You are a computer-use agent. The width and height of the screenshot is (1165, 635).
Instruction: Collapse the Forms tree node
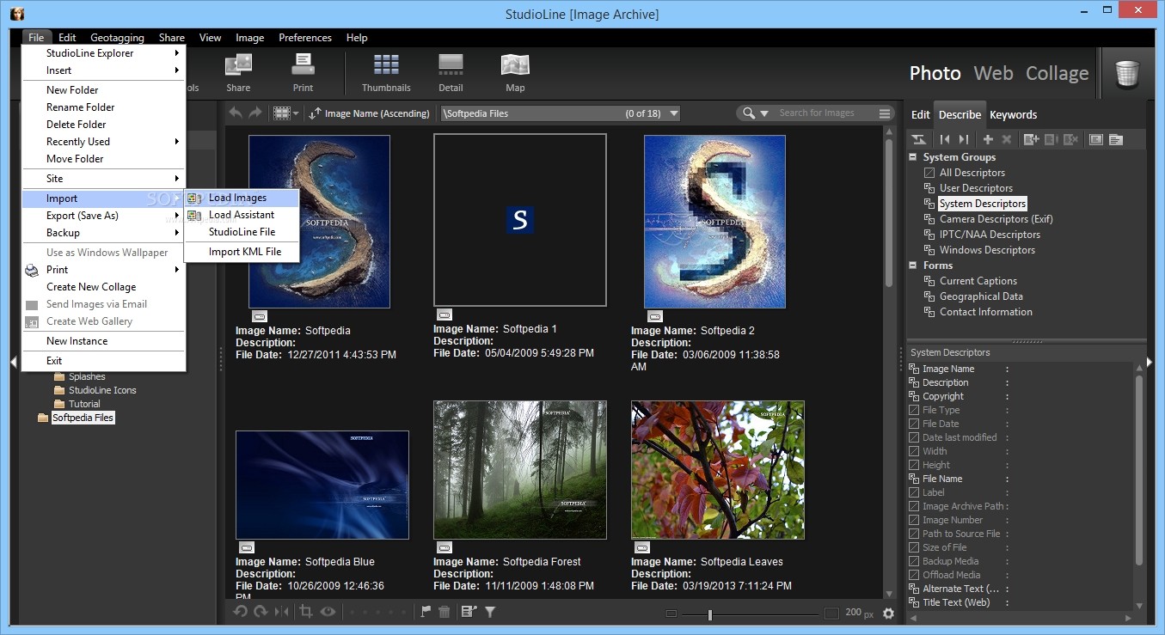point(913,266)
